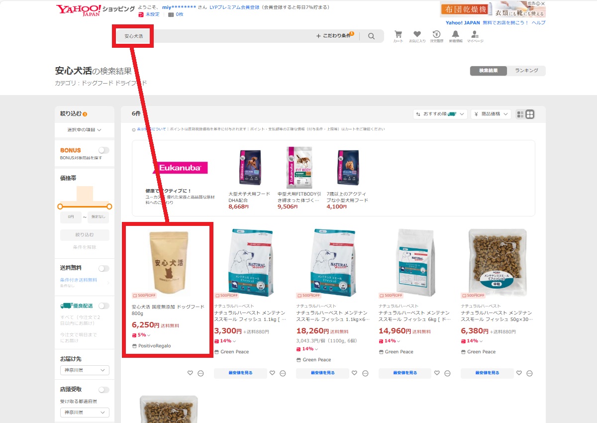Open the cart icon
The height and width of the screenshot is (423, 597).
coord(398,35)
